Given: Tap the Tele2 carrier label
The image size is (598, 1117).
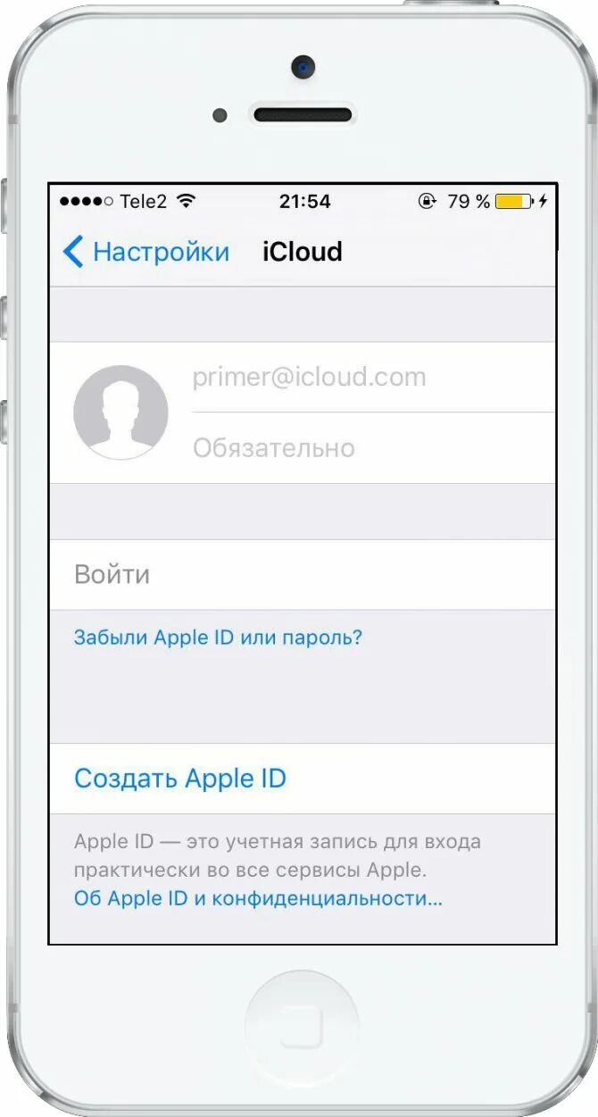Looking at the screenshot, I should (144, 202).
